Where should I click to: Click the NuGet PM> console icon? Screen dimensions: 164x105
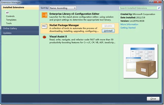click(x=45, y=26)
